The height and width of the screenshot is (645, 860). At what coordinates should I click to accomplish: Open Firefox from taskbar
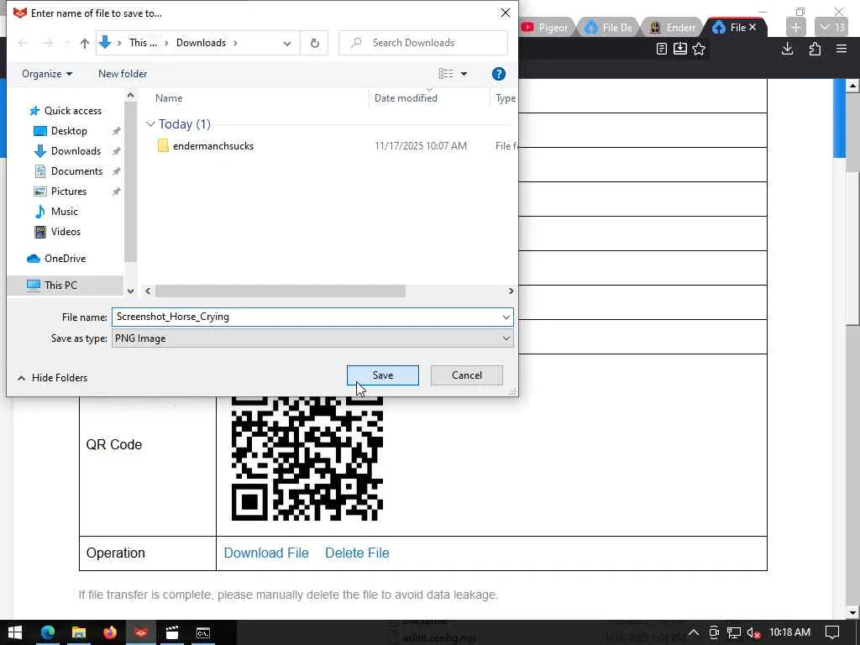[x=110, y=633]
